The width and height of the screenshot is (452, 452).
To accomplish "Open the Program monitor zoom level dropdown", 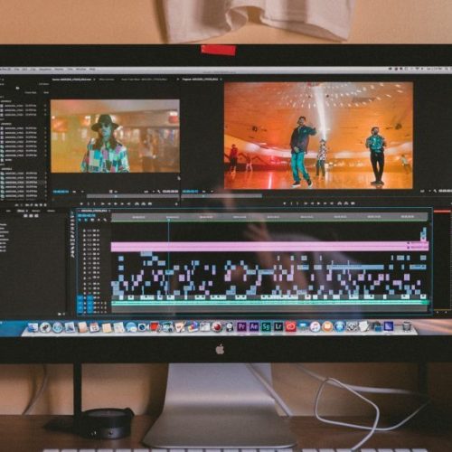I will click(208, 192).
